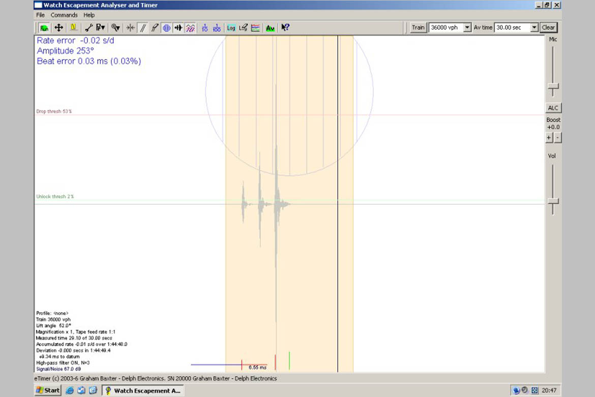Click the wrench settings icon

pos(88,28)
